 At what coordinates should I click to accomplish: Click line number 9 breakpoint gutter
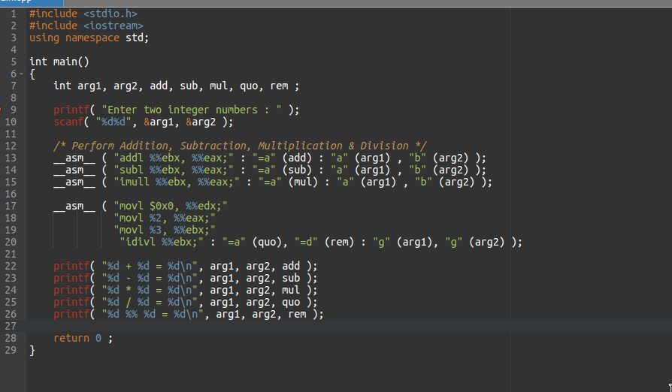(13, 110)
